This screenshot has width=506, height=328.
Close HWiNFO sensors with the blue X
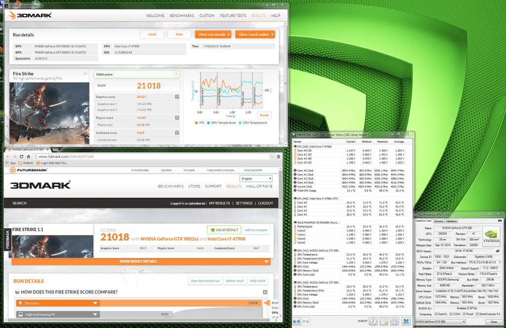(x=406, y=321)
